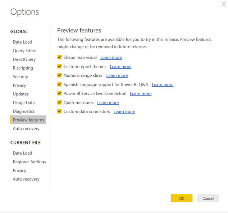Image resolution: width=228 pixels, height=213 pixels.
Task: Disable the Numeric range slicer checkbox
Action: 59,75
